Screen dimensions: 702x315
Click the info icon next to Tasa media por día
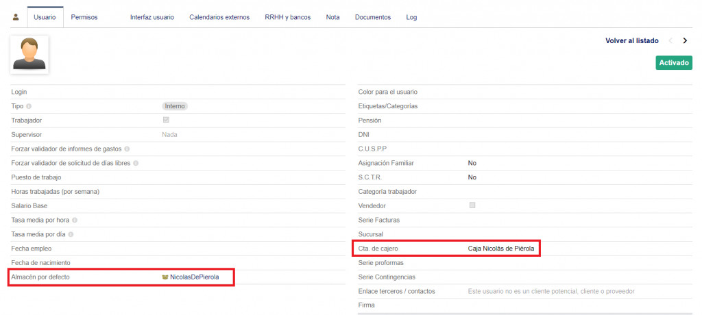pyautogui.click(x=71, y=234)
